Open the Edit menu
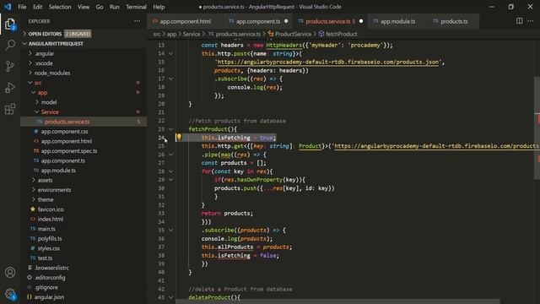 point(37,7)
